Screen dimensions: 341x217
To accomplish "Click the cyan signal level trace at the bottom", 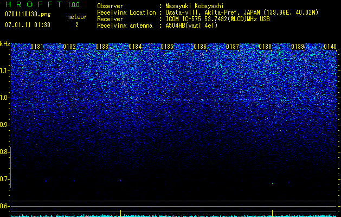I will (174, 216).
